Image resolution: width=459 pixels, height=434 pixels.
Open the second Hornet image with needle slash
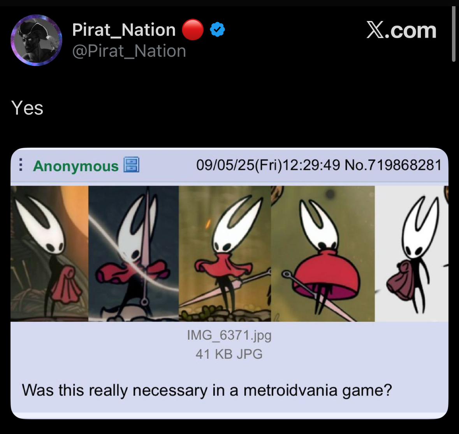(x=134, y=253)
